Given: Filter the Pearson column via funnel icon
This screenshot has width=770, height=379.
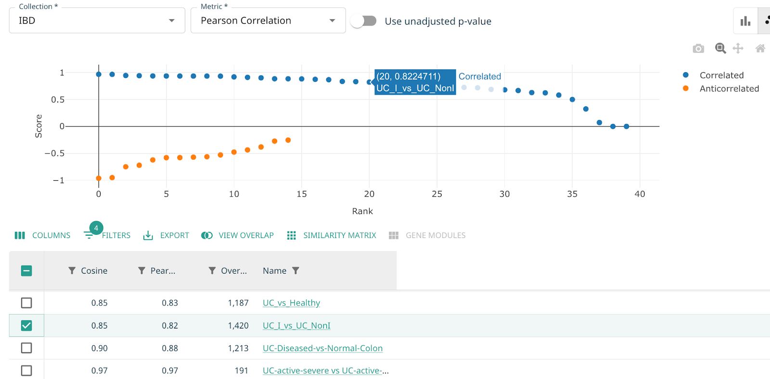Looking at the screenshot, I should pos(141,271).
